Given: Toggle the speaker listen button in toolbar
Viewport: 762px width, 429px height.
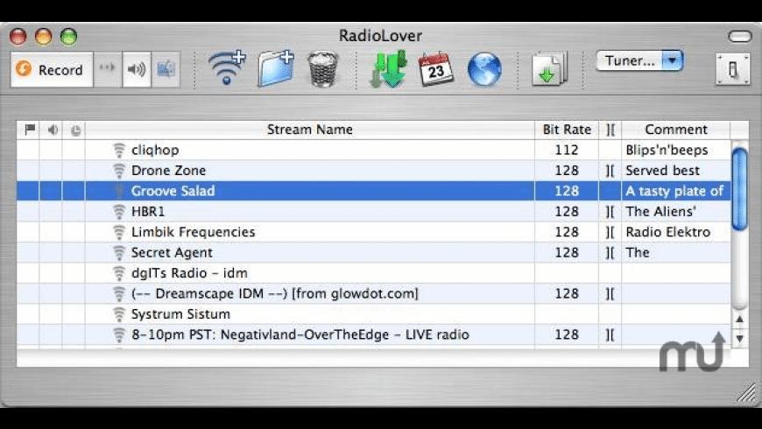Looking at the screenshot, I should pyautogui.click(x=137, y=70).
